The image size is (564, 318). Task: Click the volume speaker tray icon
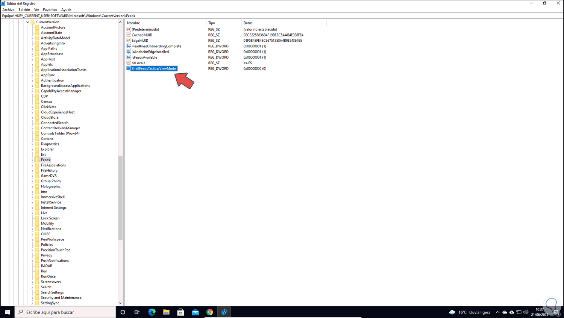tap(526, 312)
